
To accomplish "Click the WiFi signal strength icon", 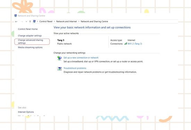I will coord(126,44).
